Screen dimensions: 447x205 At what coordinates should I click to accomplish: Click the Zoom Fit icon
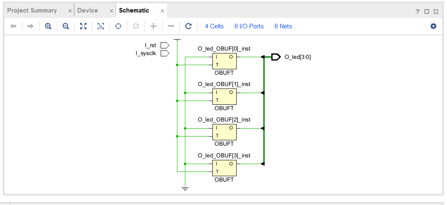tap(83, 26)
